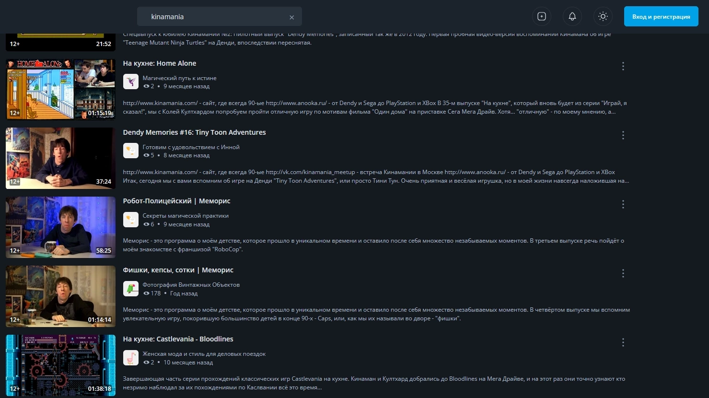
Task: Click Секреты магической практики channel avatar
Action: tap(131, 220)
